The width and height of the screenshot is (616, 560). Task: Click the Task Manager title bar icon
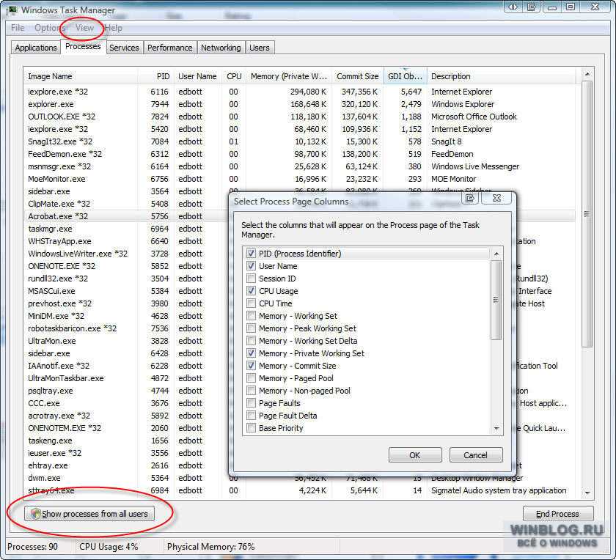tap(12, 10)
